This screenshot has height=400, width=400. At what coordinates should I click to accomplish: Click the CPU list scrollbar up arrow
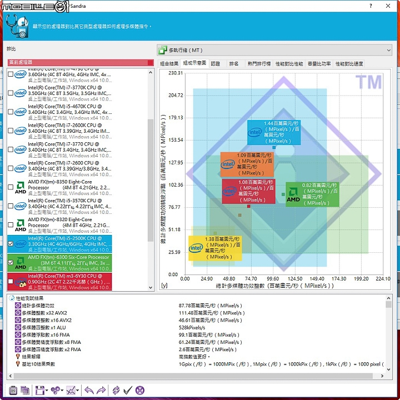click(151, 72)
